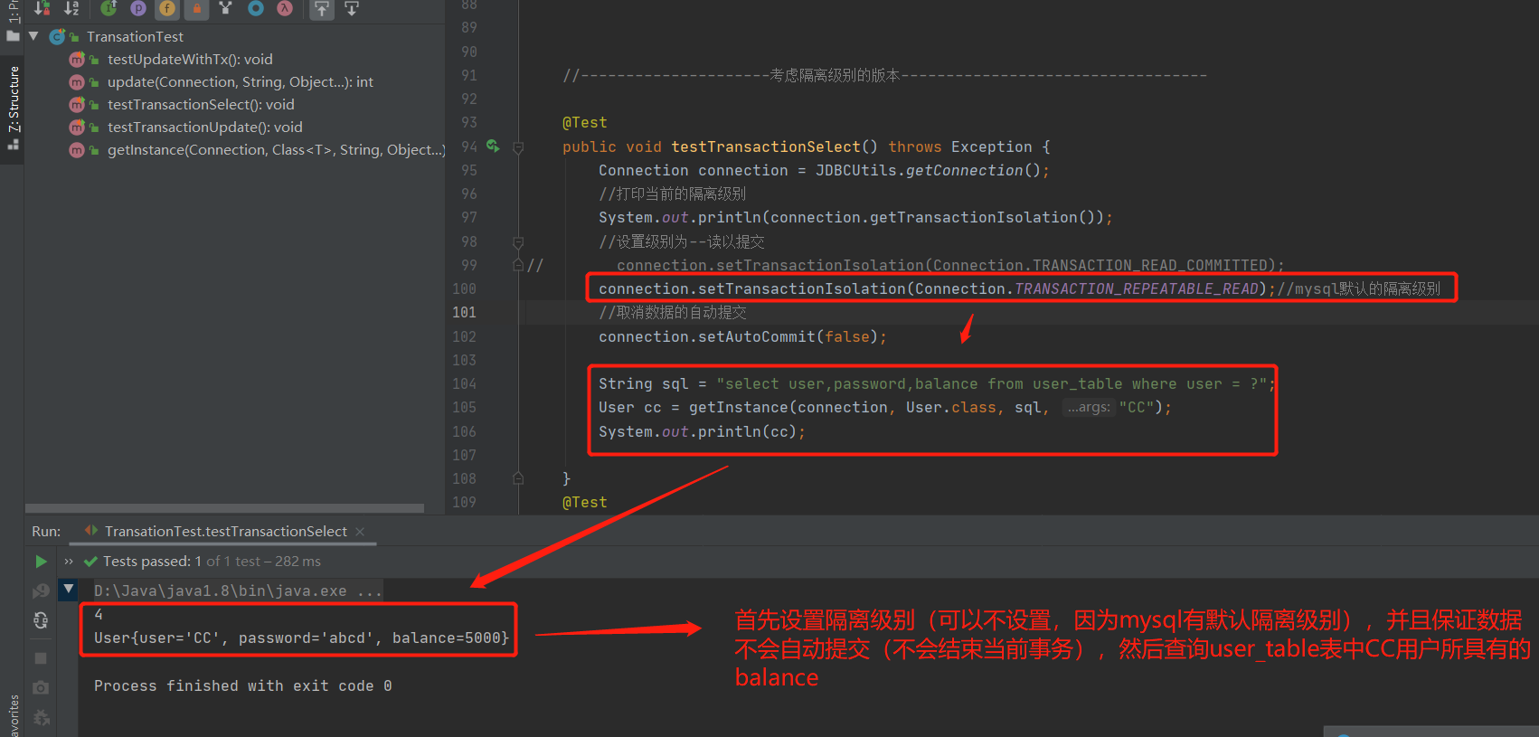
Task: Click the Stop process square icon
Action: pyautogui.click(x=41, y=658)
